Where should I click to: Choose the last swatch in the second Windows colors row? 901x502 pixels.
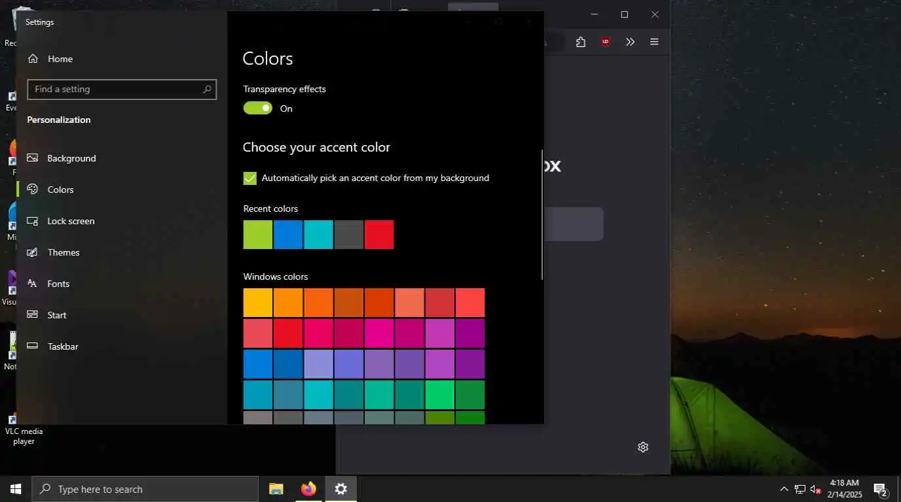[x=470, y=333]
